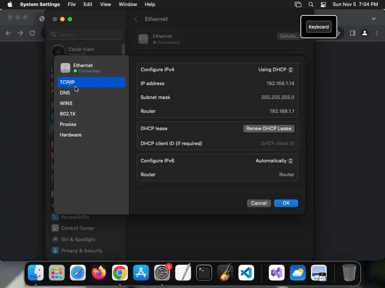
Task: Open GarageBand guitar icon in Dock
Action: (x=225, y=273)
